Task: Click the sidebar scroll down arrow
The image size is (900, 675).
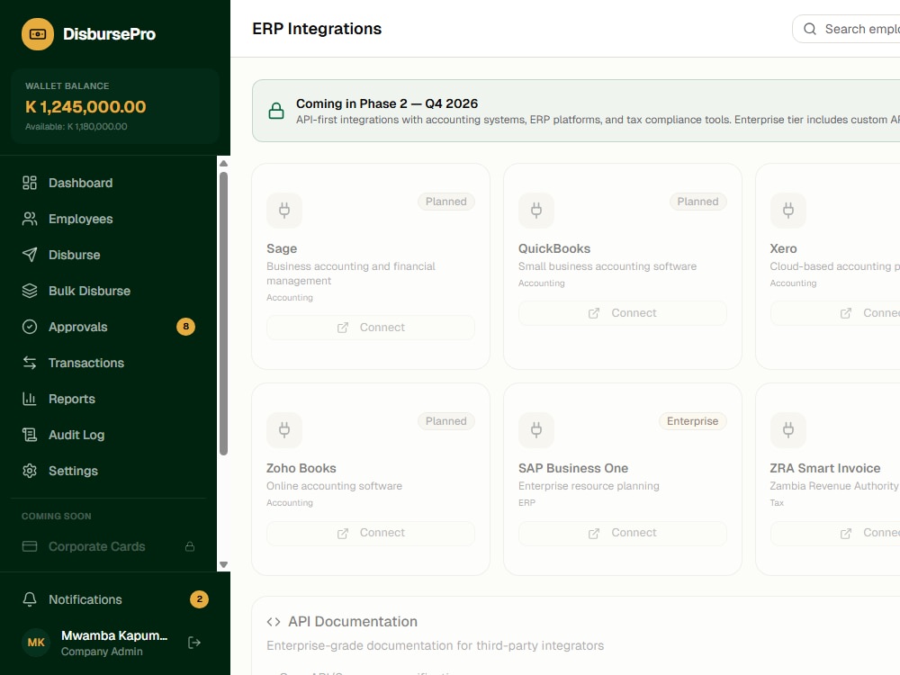Action: click(x=224, y=565)
